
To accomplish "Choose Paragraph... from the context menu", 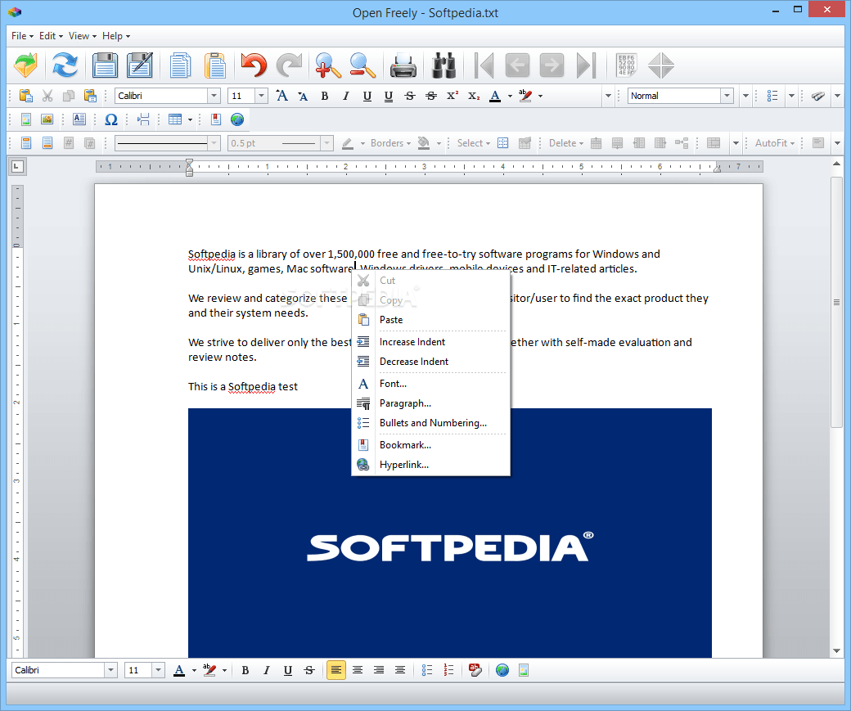I will [431, 403].
